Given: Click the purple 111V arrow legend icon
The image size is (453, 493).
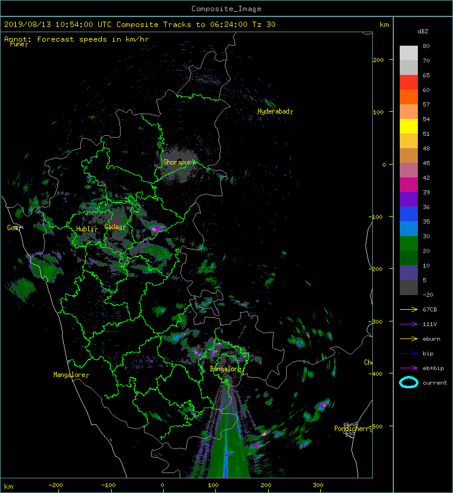Looking at the screenshot, I should click(x=409, y=324).
